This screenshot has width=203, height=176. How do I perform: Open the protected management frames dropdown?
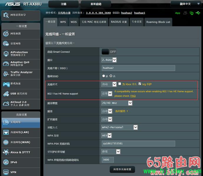point(111,152)
